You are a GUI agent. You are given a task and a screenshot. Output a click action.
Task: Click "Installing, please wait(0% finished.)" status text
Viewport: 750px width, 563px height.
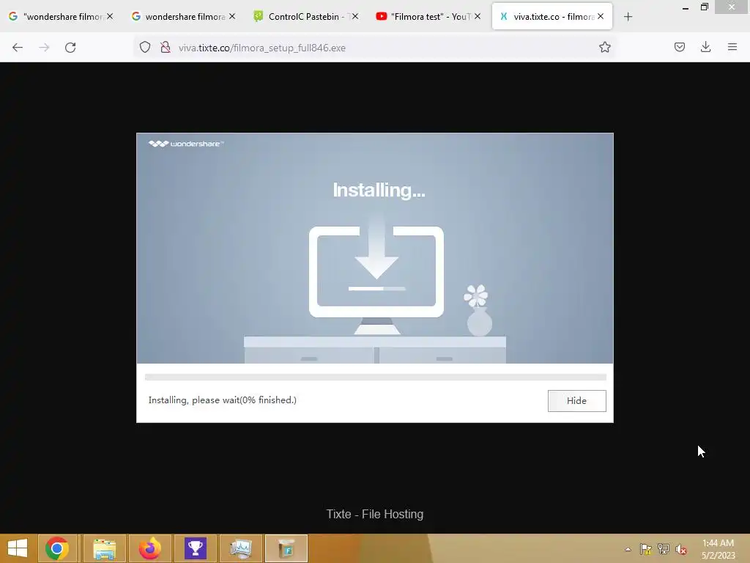[x=223, y=400]
